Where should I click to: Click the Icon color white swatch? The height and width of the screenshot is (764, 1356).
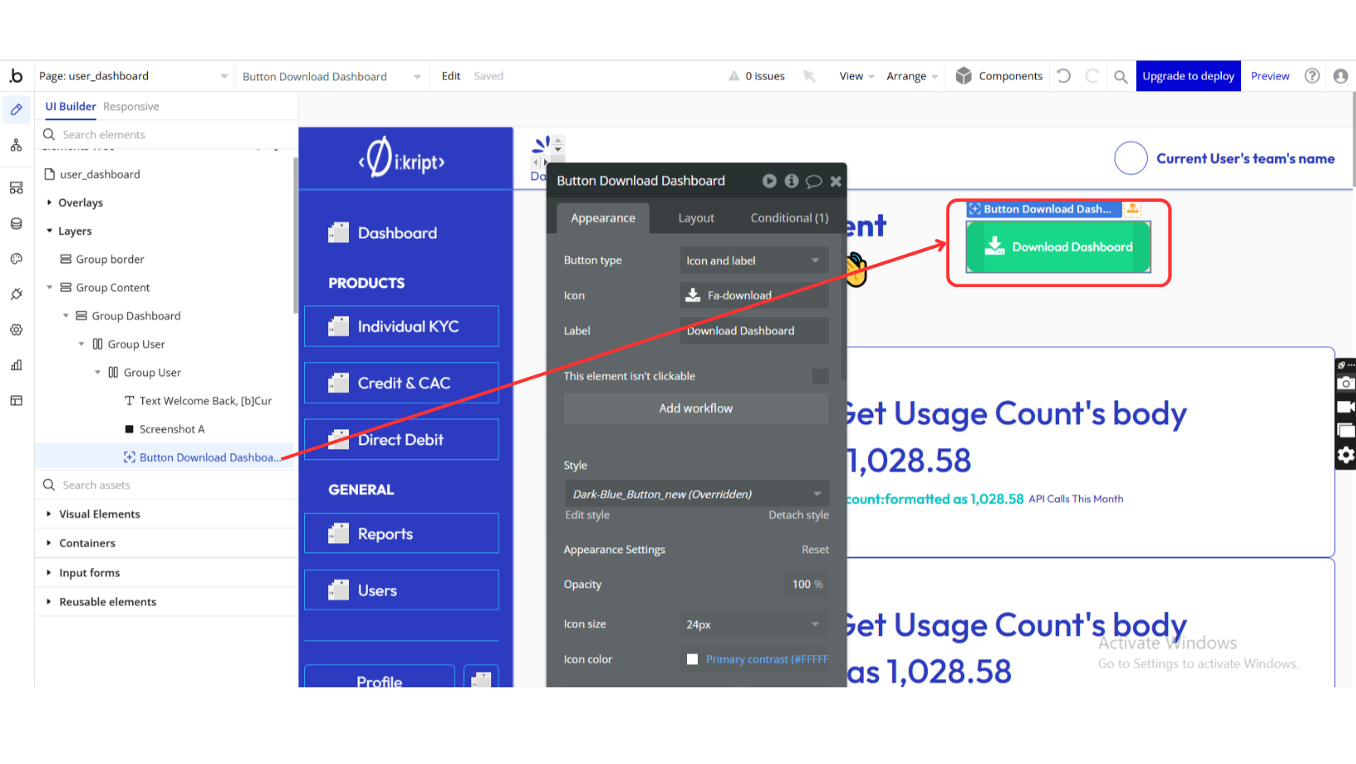pyautogui.click(x=692, y=659)
